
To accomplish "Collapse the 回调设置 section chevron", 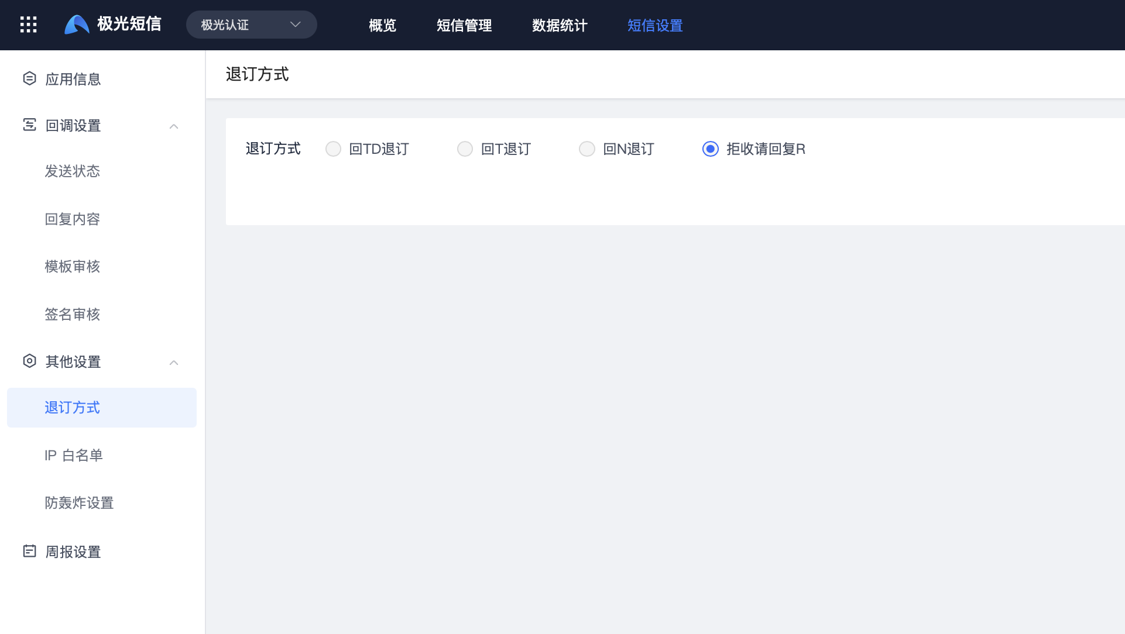I will tap(174, 126).
